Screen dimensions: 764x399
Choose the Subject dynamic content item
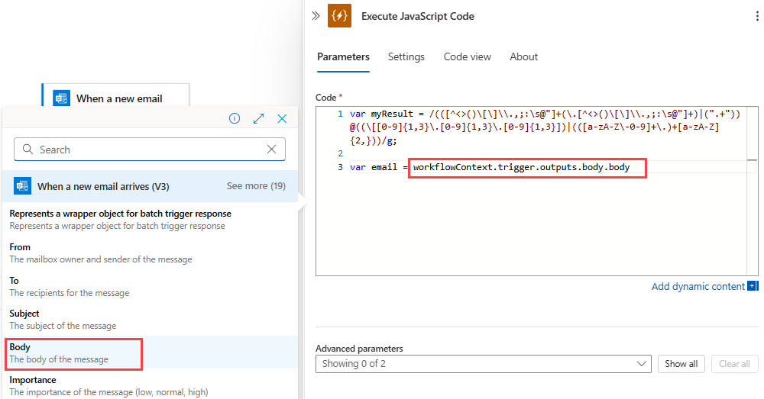pos(63,320)
